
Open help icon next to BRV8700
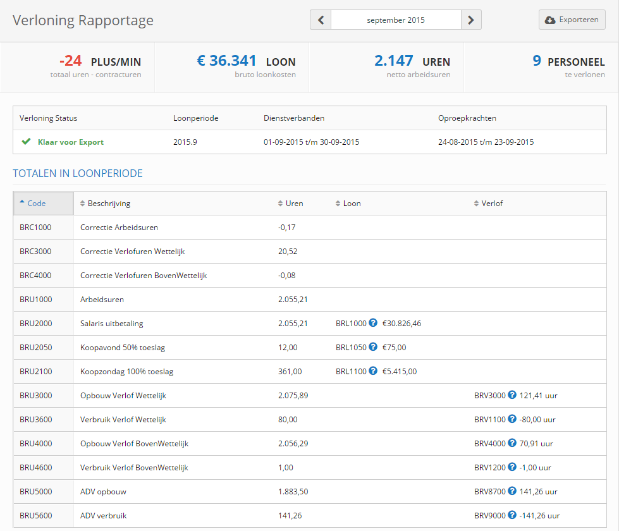coord(512,491)
